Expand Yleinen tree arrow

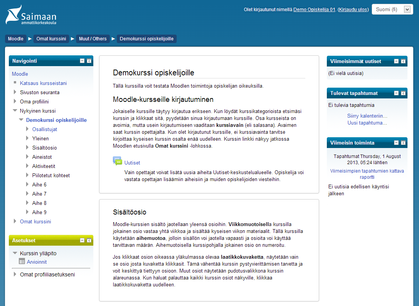(27, 138)
